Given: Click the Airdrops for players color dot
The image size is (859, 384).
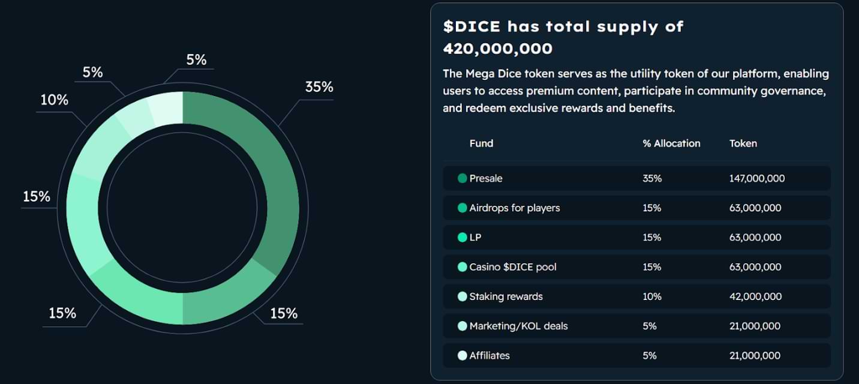Looking at the screenshot, I should coord(462,208).
